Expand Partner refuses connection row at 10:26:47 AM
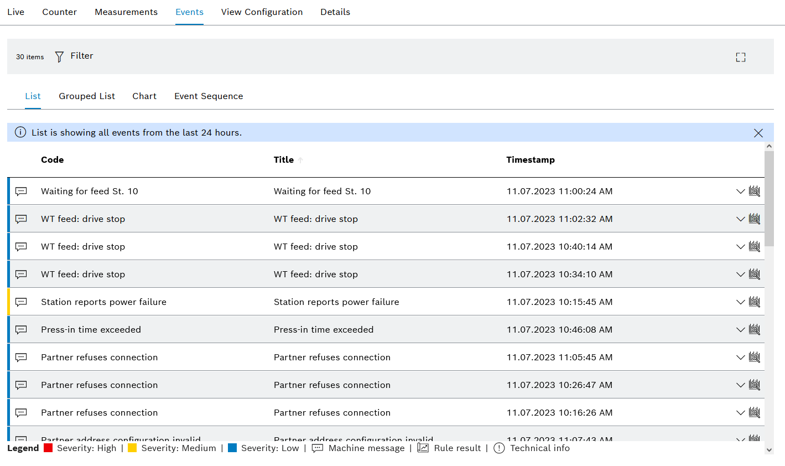The height and width of the screenshot is (466, 785). click(x=740, y=385)
